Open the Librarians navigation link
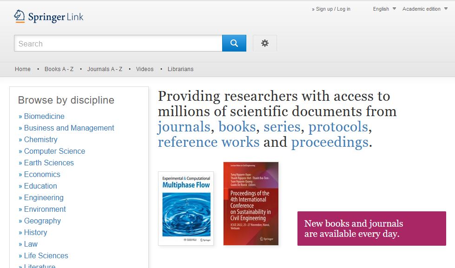The width and height of the screenshot is (455, 268). pyautogui.click(x=180, y=69)
